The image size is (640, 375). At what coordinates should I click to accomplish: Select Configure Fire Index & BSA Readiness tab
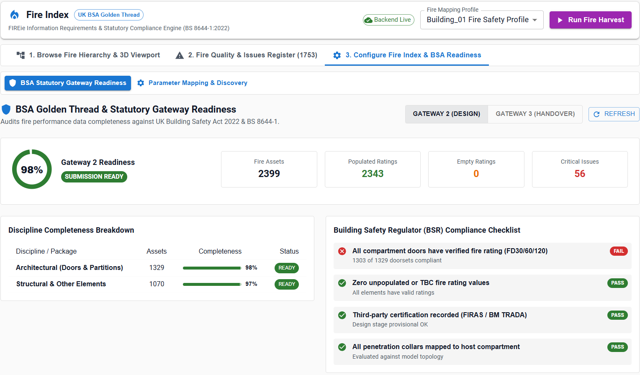[x=407, y=55]
